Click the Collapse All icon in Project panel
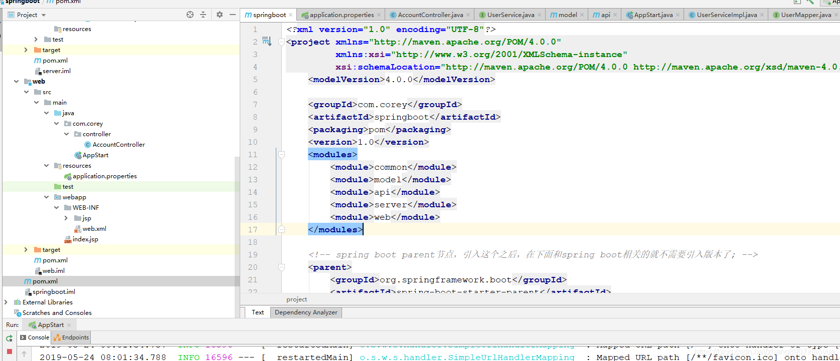The width and height of the screenshot is (840, 361). pos(203,15)
